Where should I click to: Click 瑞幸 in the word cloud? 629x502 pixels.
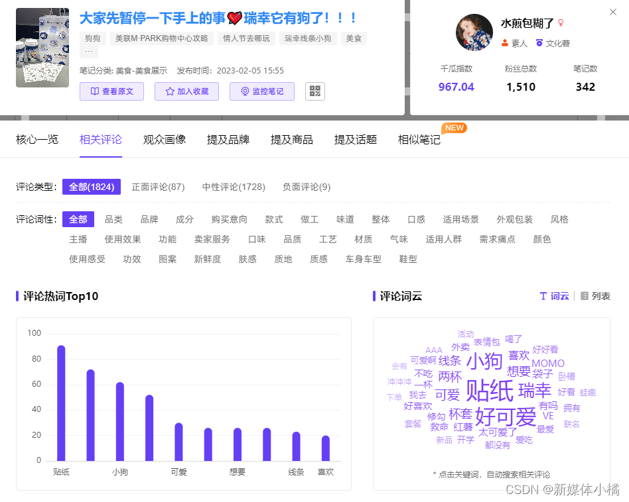click(535, 390)
